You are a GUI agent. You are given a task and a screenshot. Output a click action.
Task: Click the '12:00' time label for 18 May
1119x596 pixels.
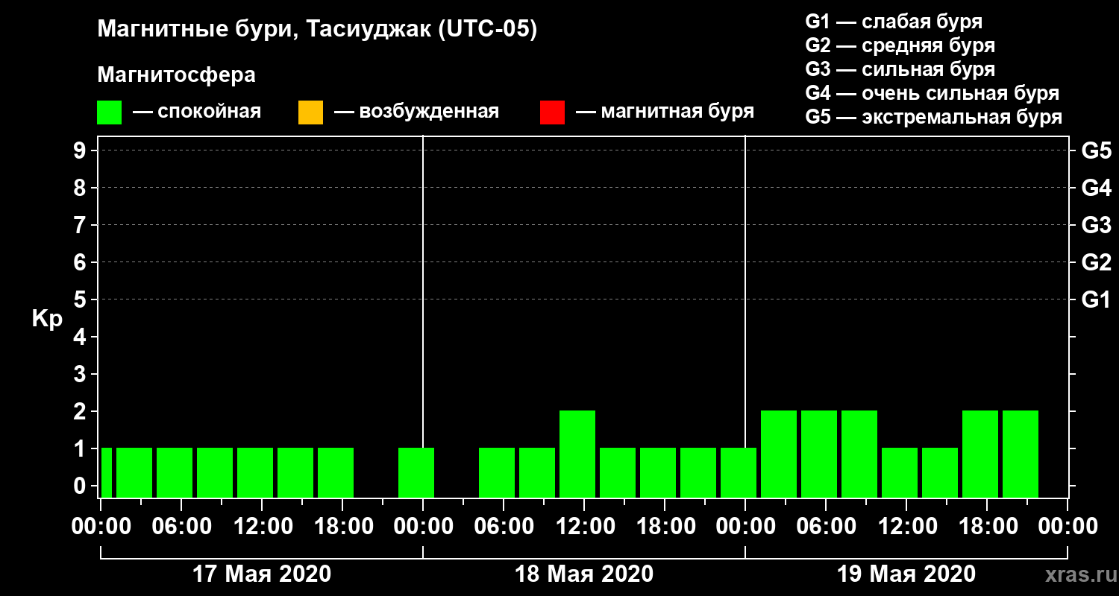(584, 527)
